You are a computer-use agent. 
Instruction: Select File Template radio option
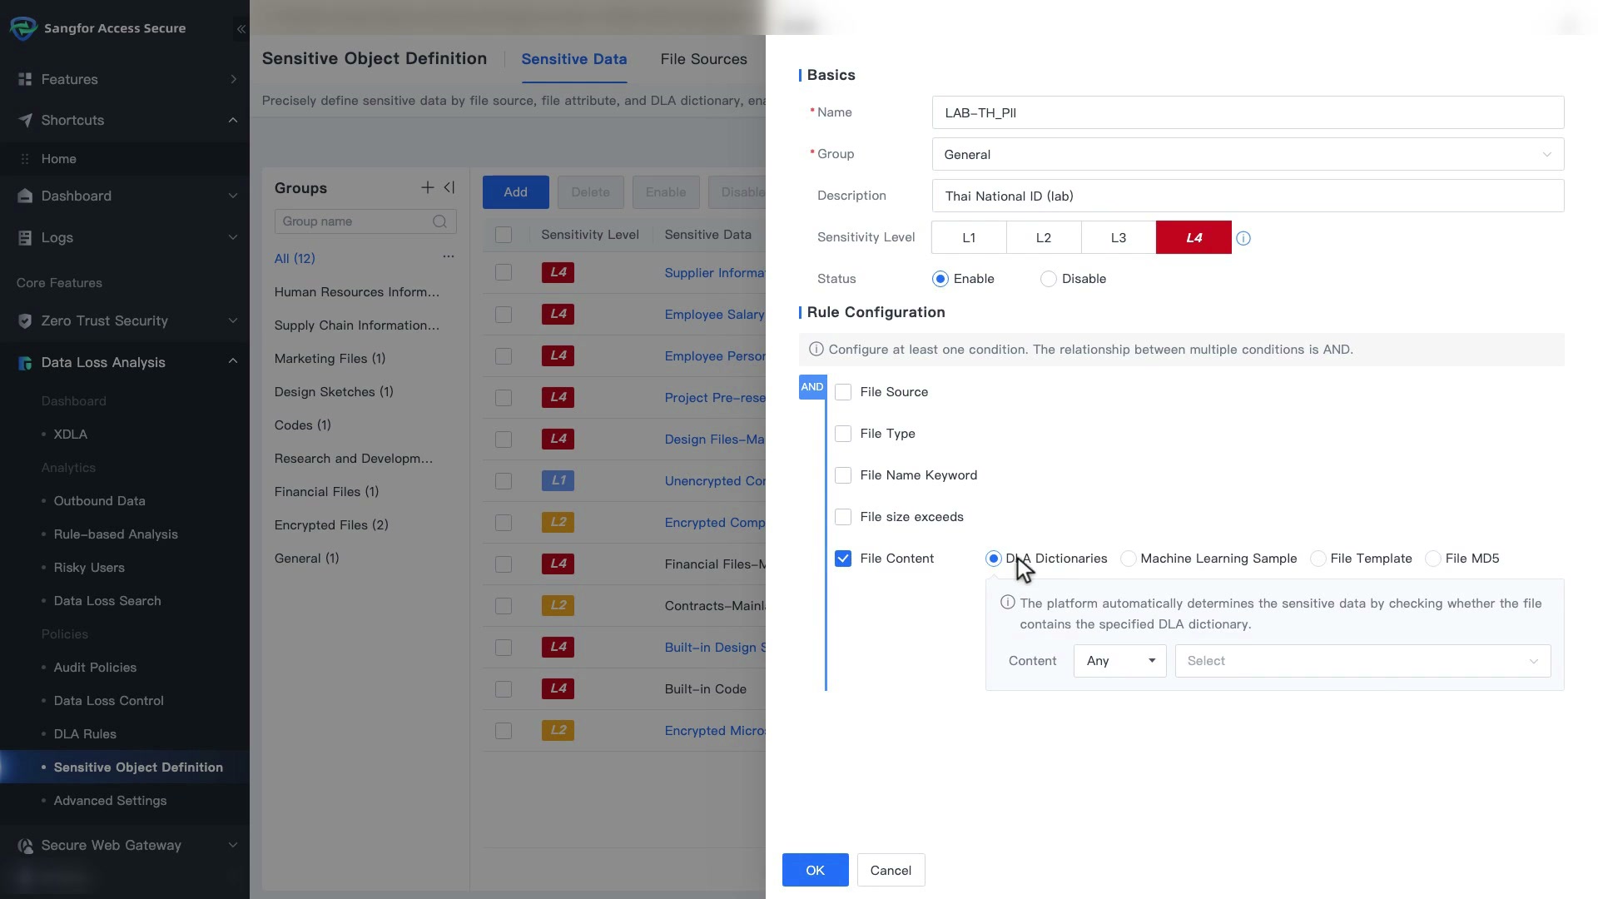coord(1318,559)
